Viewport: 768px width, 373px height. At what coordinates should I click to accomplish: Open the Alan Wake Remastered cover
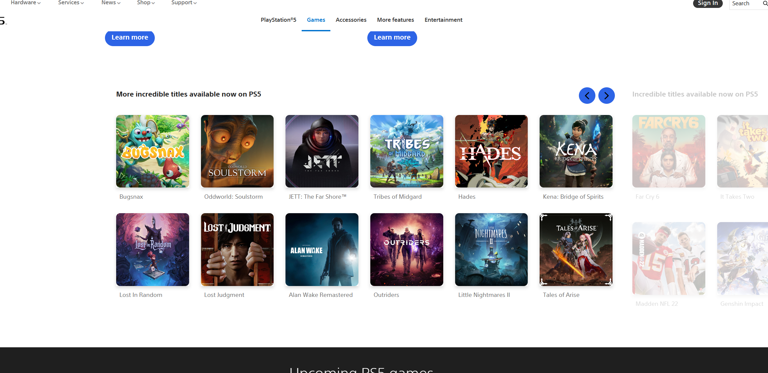point(322,249)
